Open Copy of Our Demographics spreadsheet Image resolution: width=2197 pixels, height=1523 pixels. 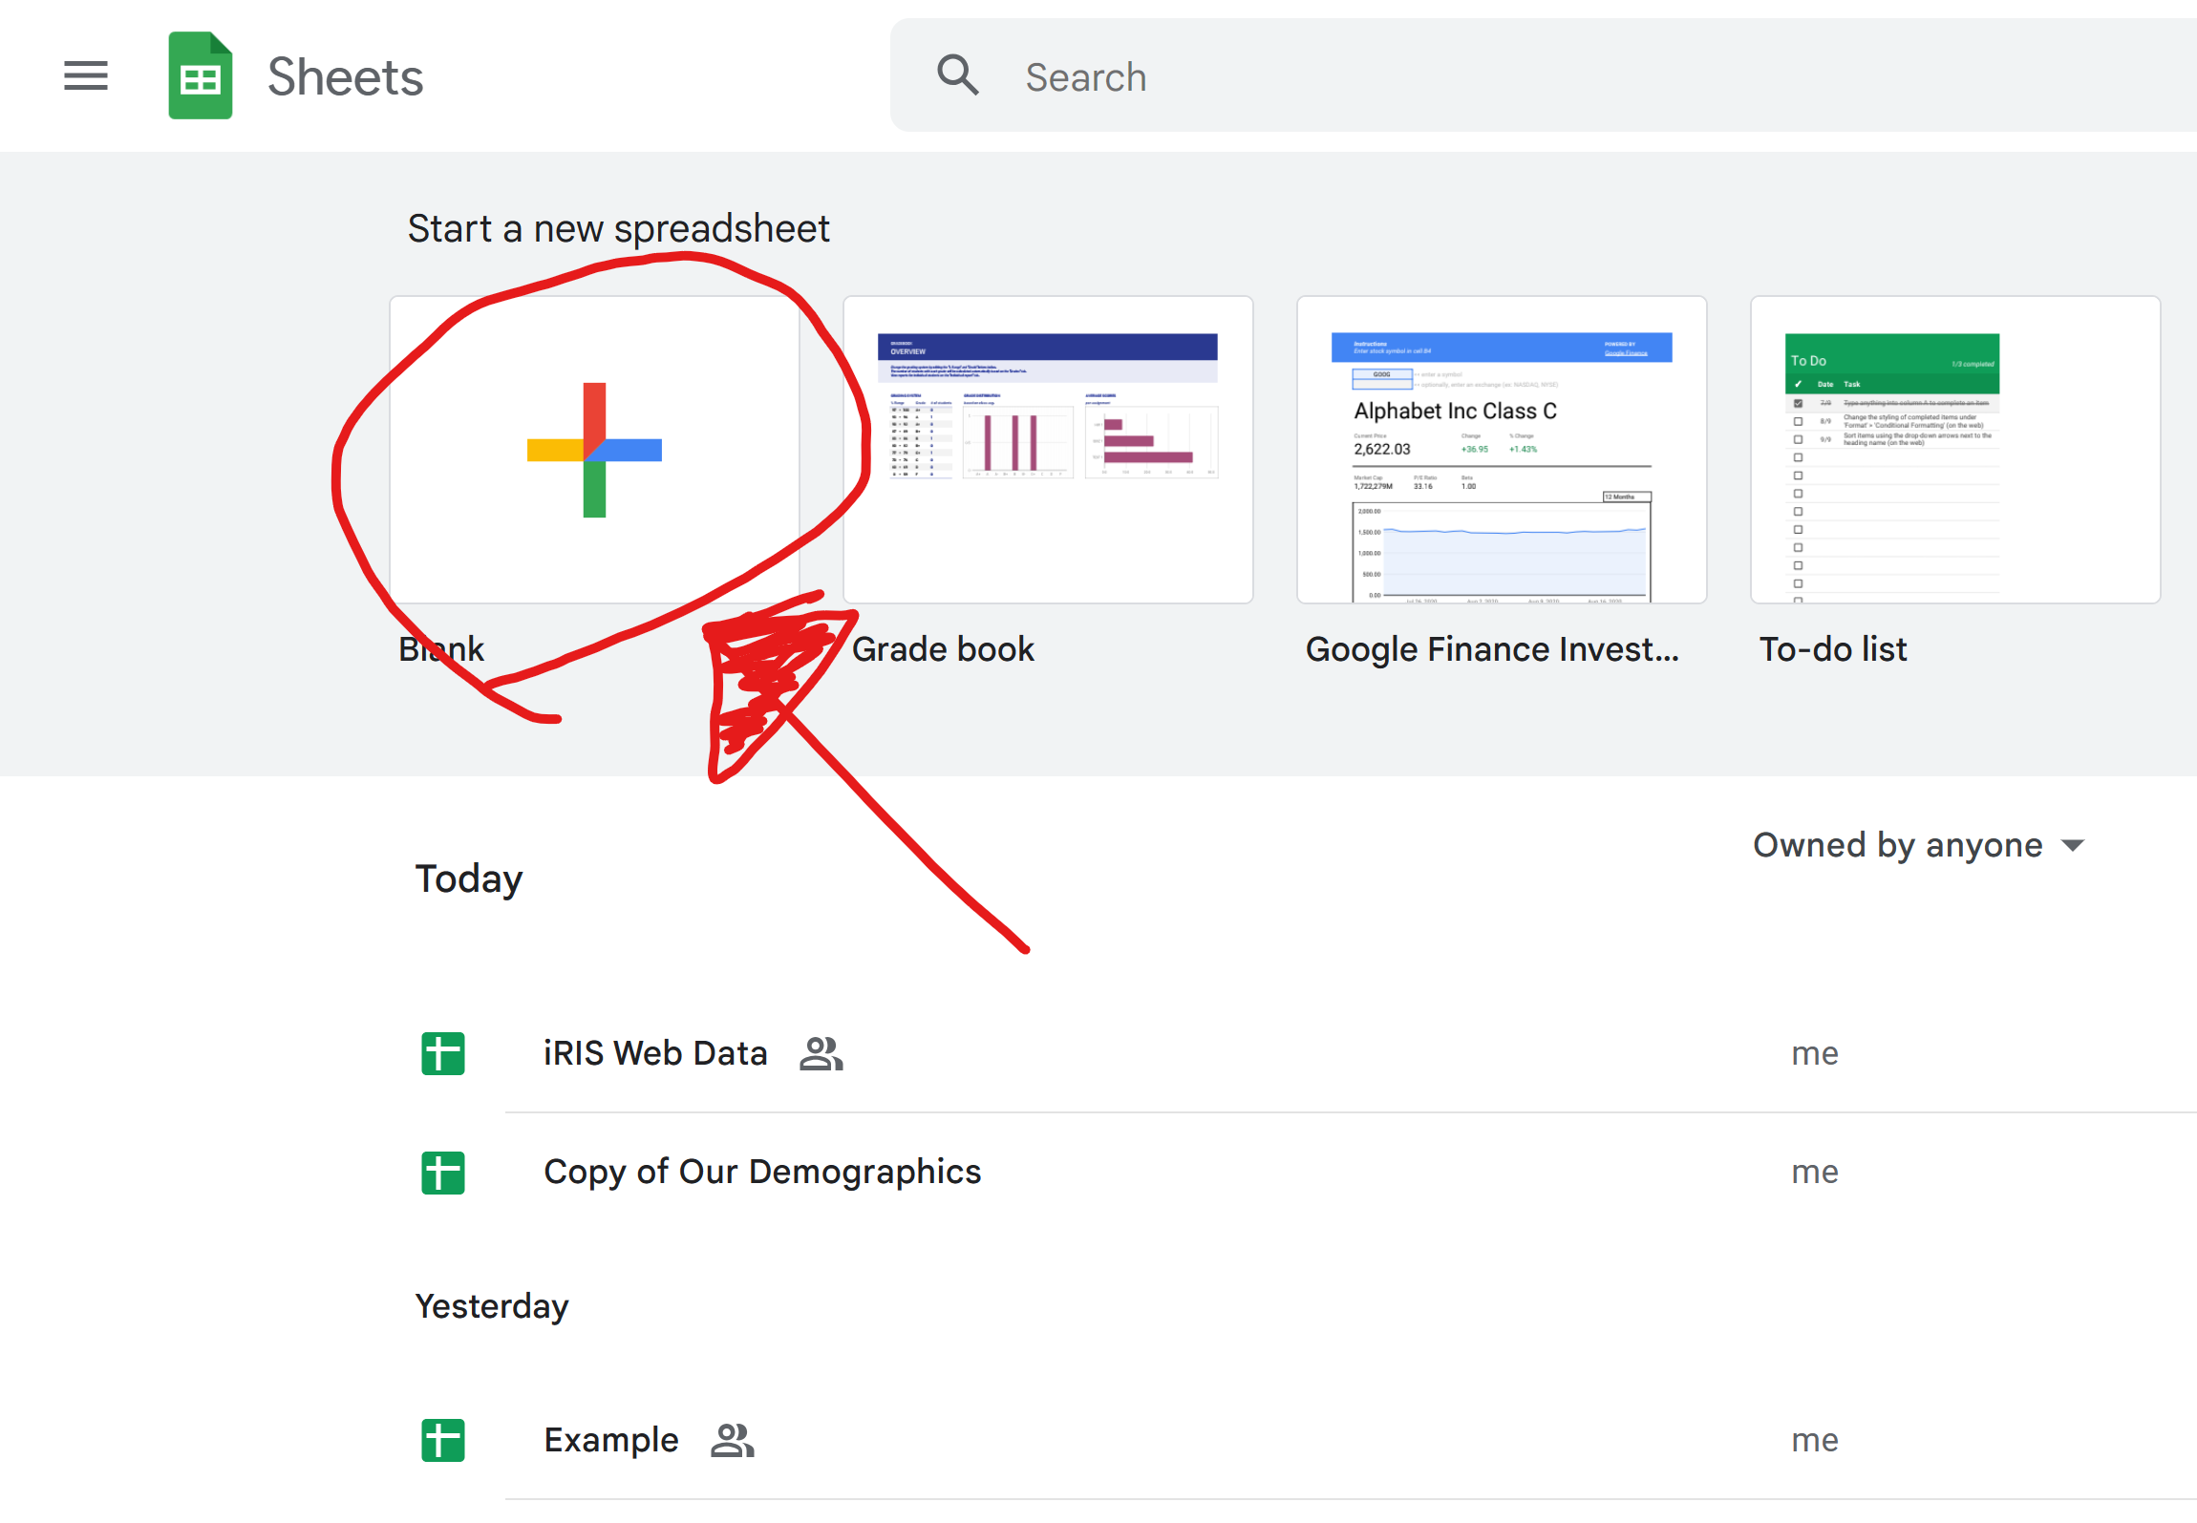762,1172
